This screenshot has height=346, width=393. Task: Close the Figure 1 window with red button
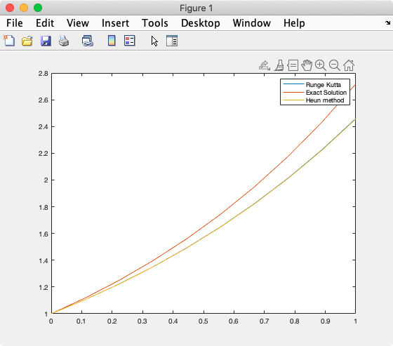[x=10, y=8]
